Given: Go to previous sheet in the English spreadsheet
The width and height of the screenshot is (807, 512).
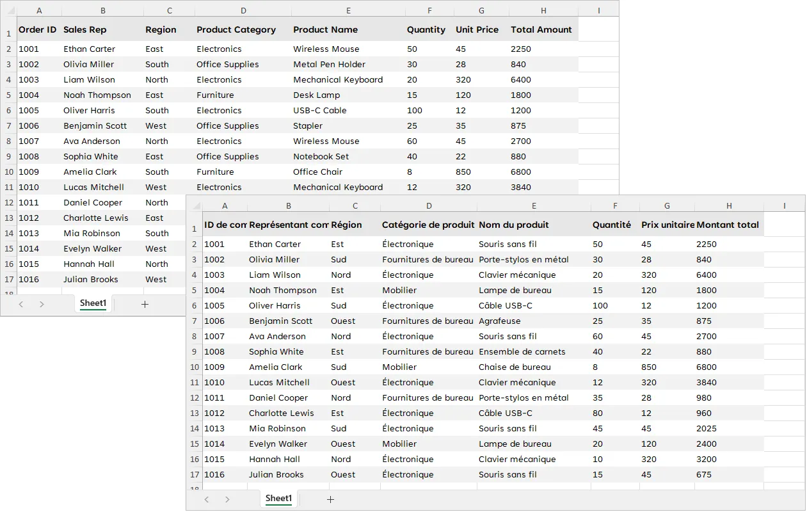Looking at the screenshot, I should tap(21, 304).
